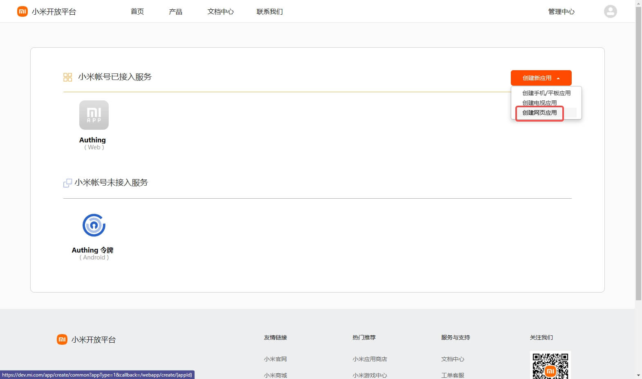
Task: Open 文档中心 in top navigation
Action: point(220,11)
